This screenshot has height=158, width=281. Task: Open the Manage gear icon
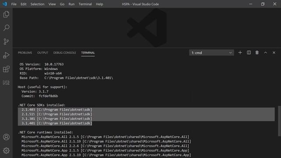tap(6, 151)
